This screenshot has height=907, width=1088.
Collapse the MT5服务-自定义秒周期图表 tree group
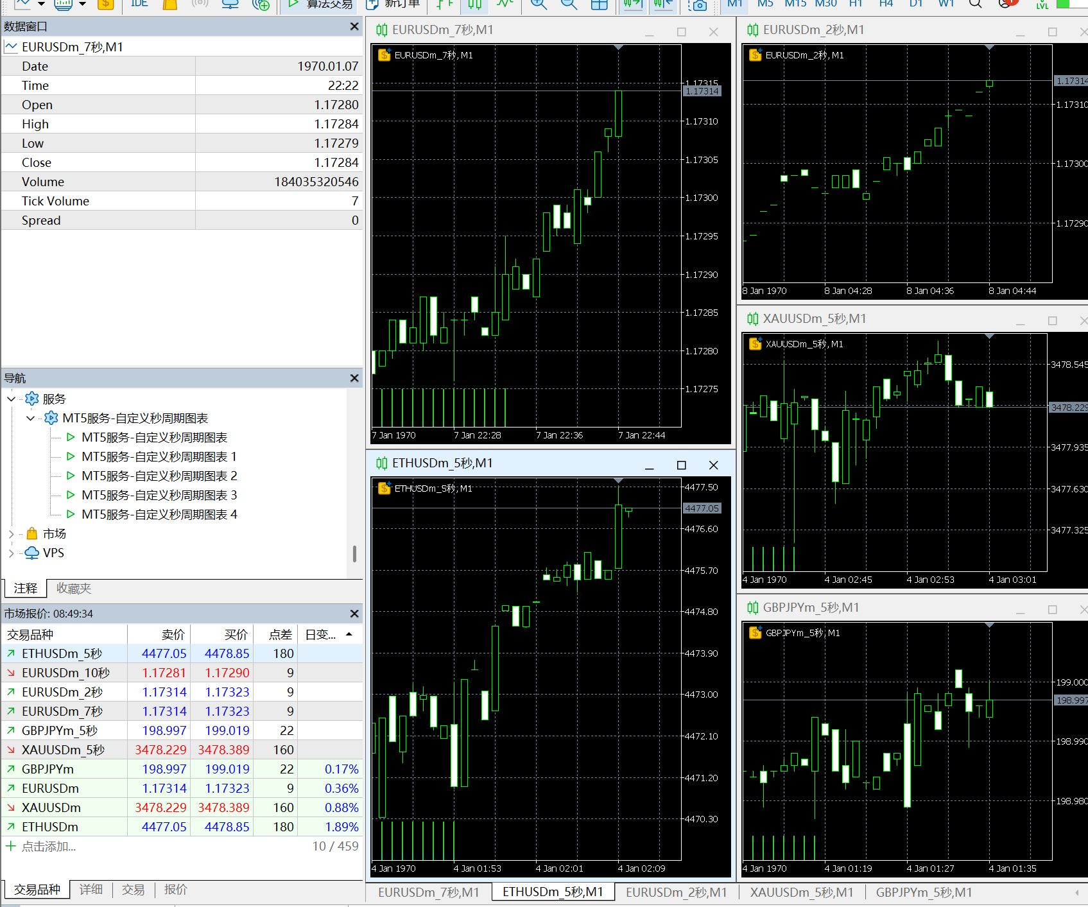30,419
